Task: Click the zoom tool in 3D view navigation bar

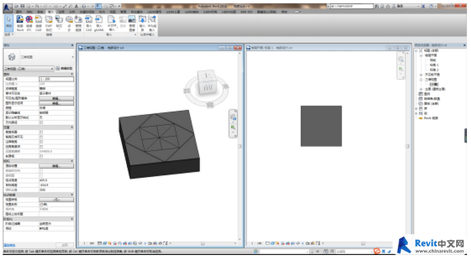Action: click(x=233, y=127)
